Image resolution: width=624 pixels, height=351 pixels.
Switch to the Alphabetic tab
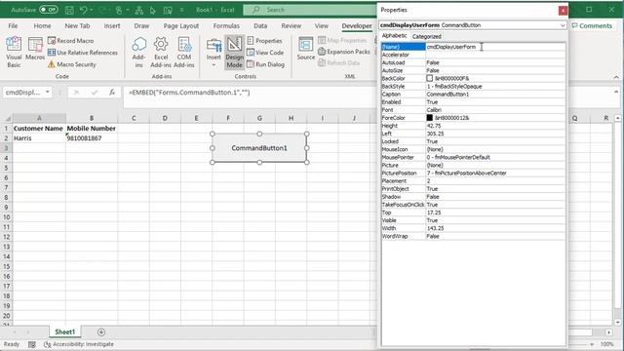(x=394, y=36)
